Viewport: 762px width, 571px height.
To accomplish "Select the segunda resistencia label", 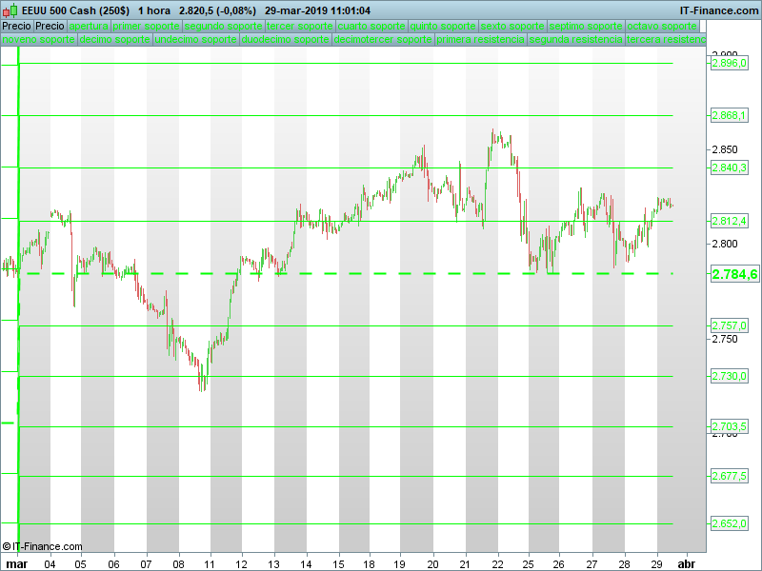I will coord(575,40).
